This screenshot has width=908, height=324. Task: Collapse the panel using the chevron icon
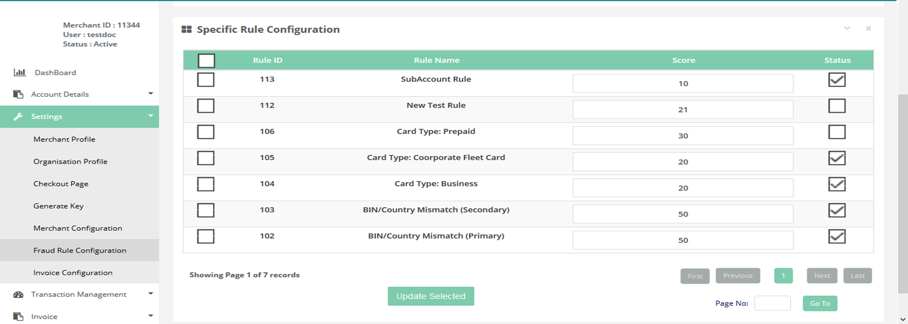pyautogui.click(x=847, y=29)
